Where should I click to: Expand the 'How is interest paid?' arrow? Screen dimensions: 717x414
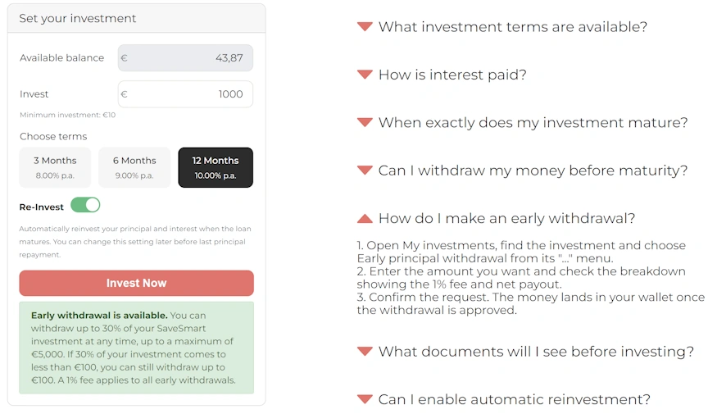[x=365, y=75]
